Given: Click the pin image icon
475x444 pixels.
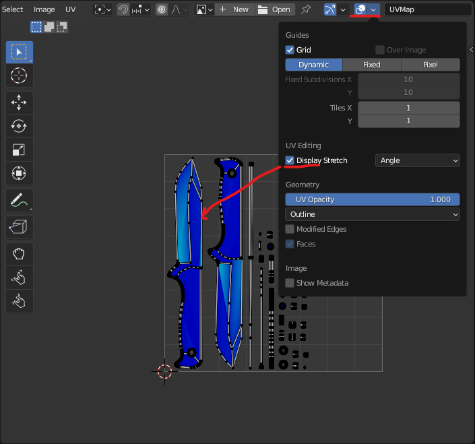Looking at the screenshot, I should click(x=306, y=9).
